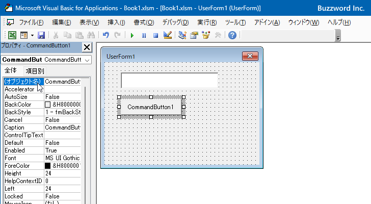Screen dimensions: 371x204
Task: Select the Locked property False value
Action: tap(63, 196)
